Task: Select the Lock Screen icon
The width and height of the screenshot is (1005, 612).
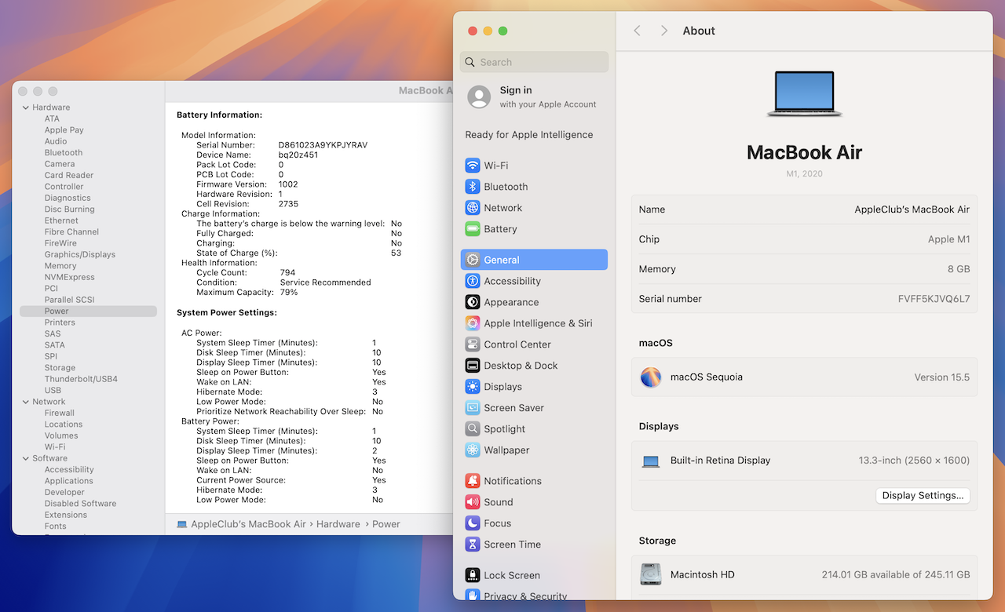Action: (x=472, y=575)
